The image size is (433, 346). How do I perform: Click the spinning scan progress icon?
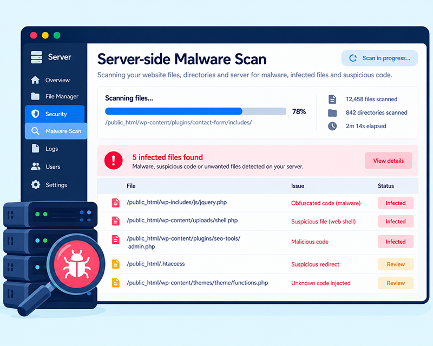[x=353, y=58]
